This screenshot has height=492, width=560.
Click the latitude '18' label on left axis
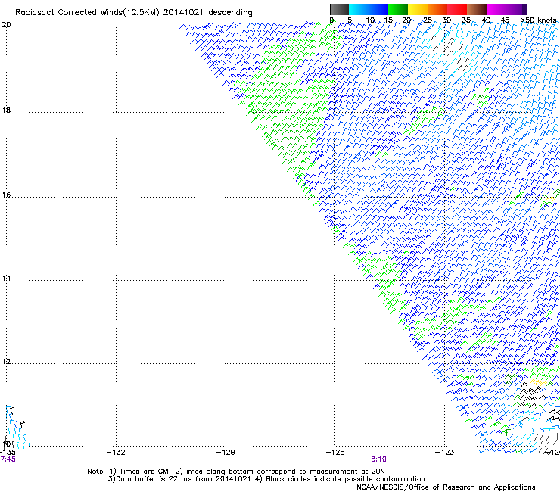point(6,110)
